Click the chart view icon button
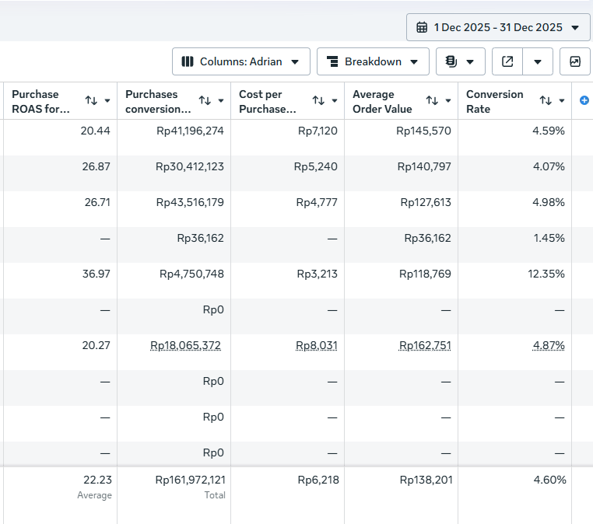This screenshot has height=524, width=593. click(575, 61)
